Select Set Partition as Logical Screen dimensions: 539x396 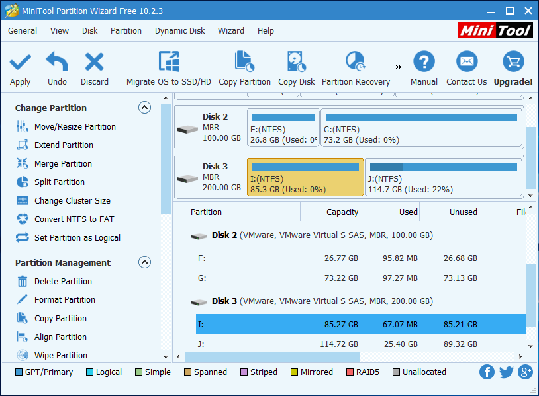[x=68, y=238]
